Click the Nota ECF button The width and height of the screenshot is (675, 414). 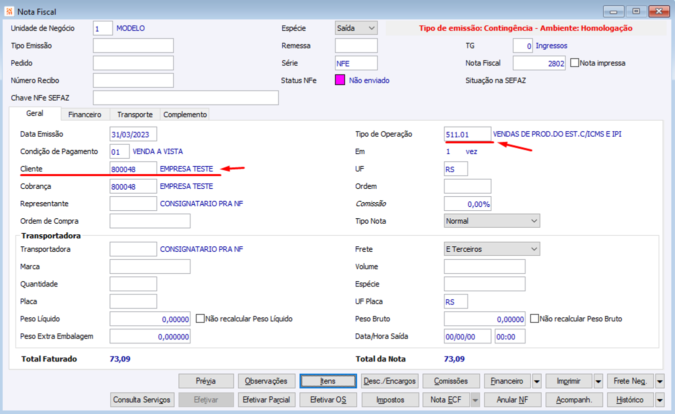click(446, 400)
